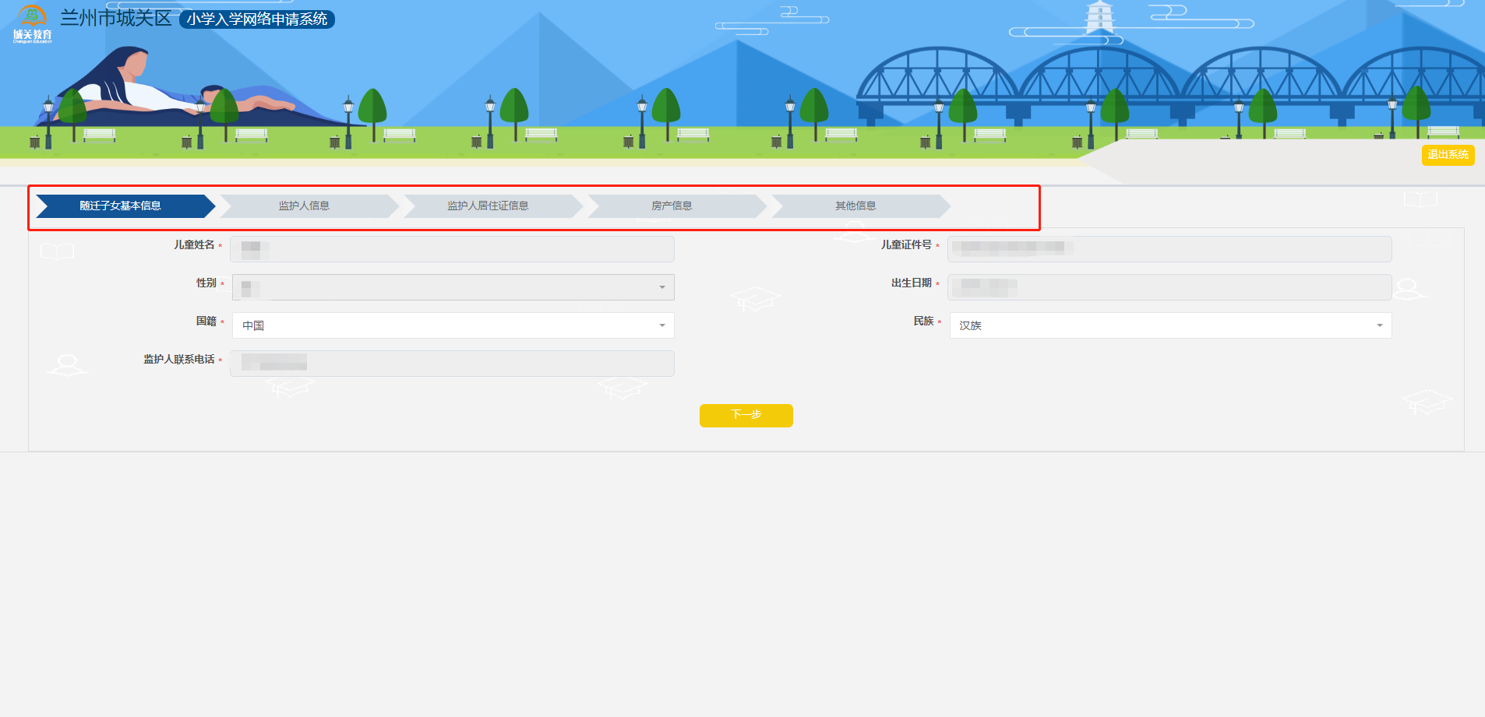
Task: Click the 退出系统 logout button
Action: (1448, 155)
